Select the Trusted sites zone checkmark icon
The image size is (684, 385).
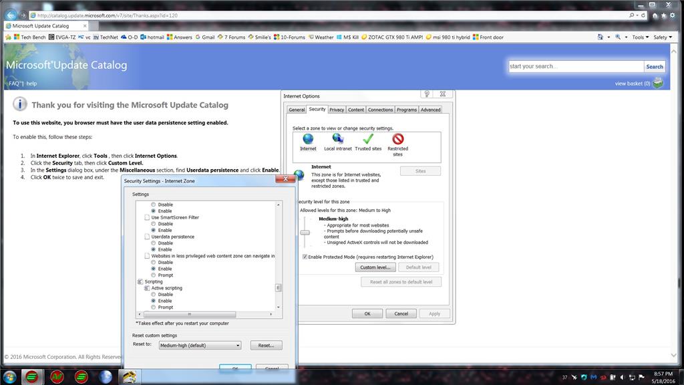click(x=368, y=139)
